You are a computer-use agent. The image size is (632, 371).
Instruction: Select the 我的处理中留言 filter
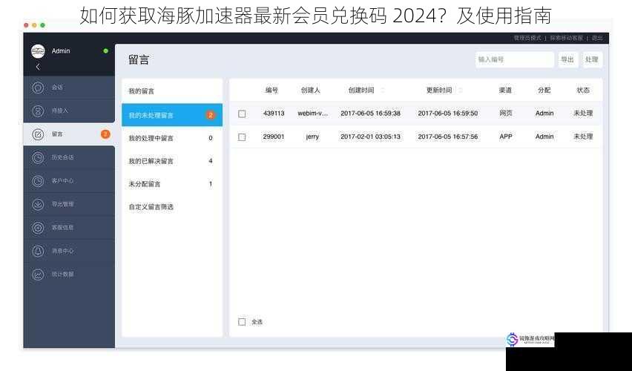(172, 138)
